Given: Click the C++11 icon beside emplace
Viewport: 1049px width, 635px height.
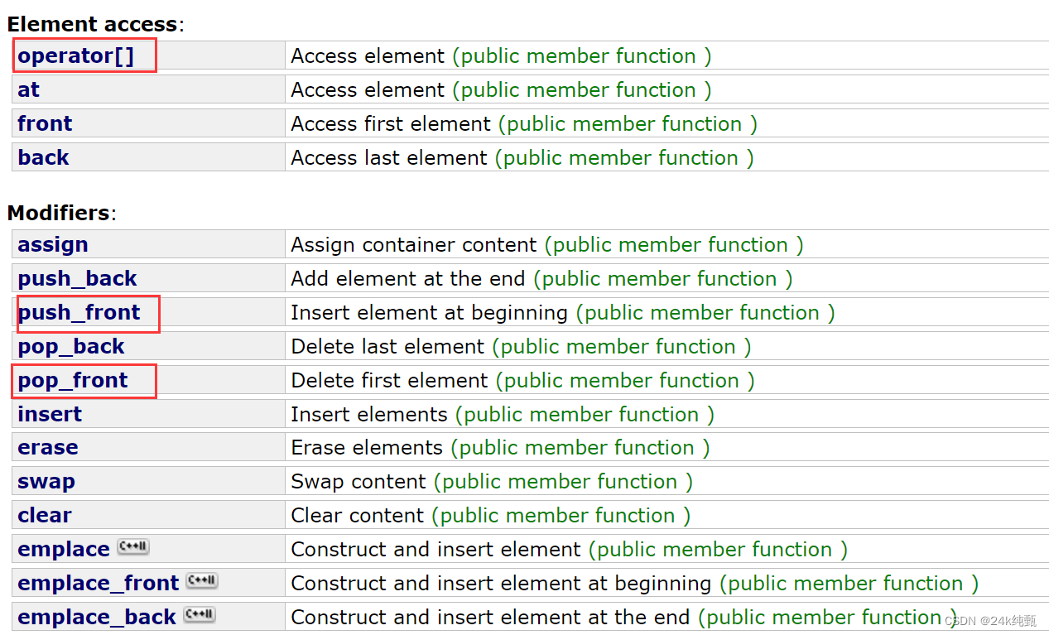Looking at the screenshot, I should coord(133,547).
